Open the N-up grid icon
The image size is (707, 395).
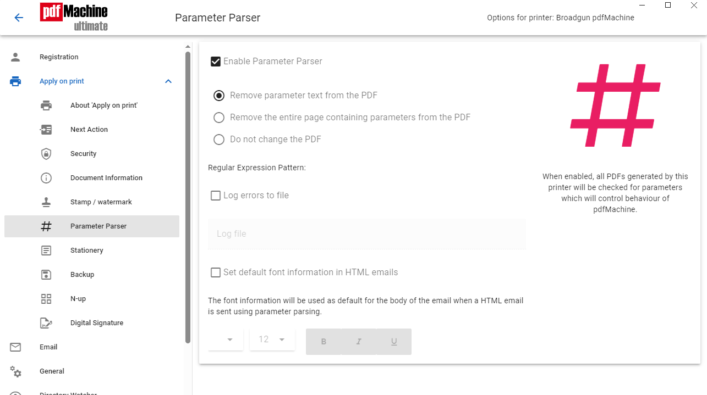pyautogui.click(x=46, y=299)
